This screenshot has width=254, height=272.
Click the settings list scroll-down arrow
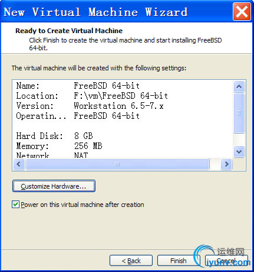(239, 151)
